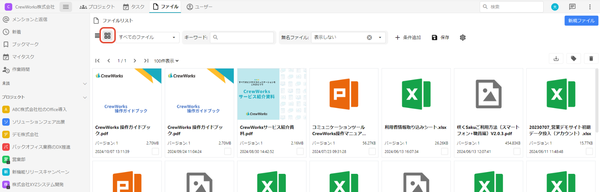Select checkbox of 咲くSakuご利用方法 pdf
Image resolution: width=600 pixels, height=192 pixels.
click(x=517, y=151)
